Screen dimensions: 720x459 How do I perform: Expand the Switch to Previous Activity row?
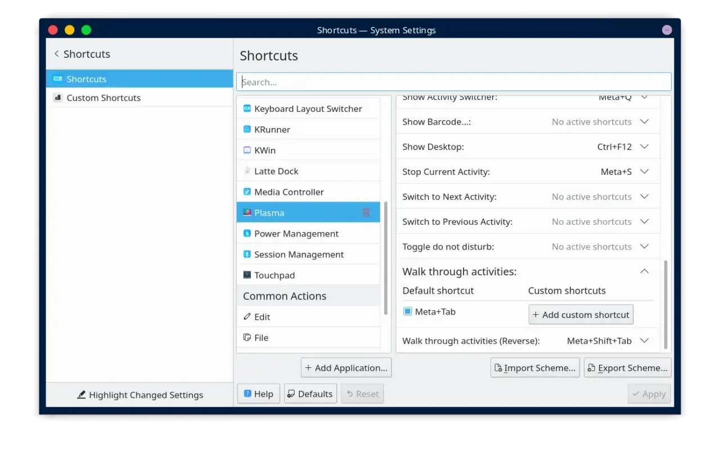(x=645, y=221)
